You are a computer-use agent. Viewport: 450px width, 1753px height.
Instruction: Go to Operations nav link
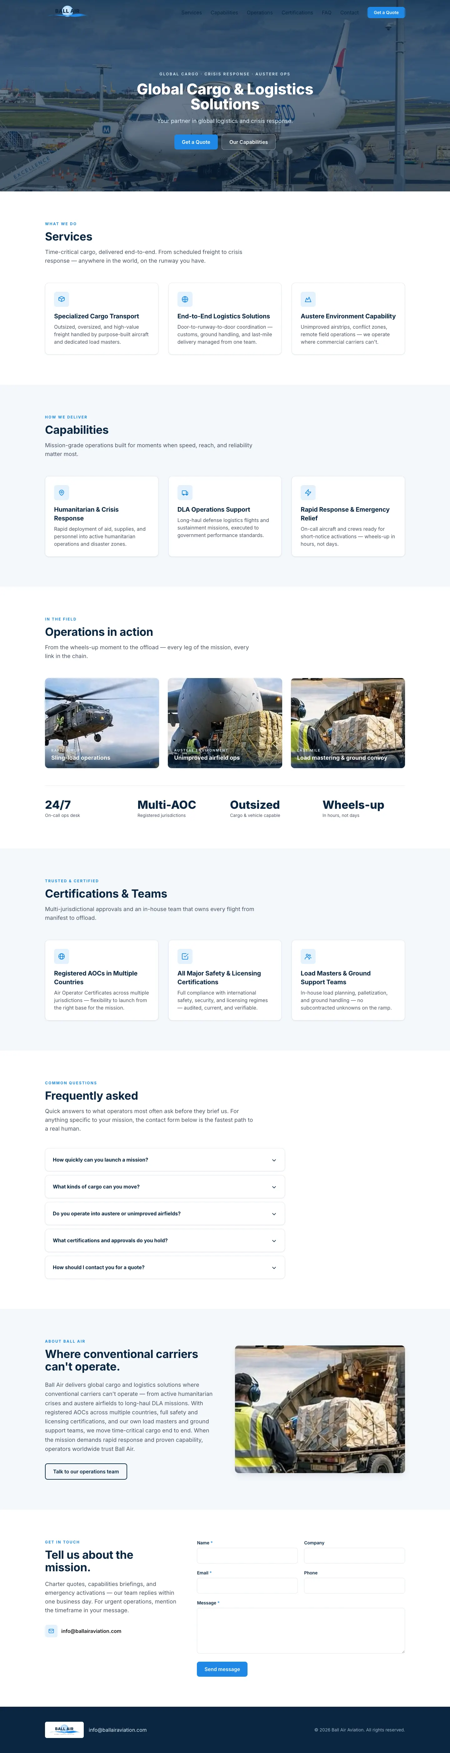[x=260, y=12]
